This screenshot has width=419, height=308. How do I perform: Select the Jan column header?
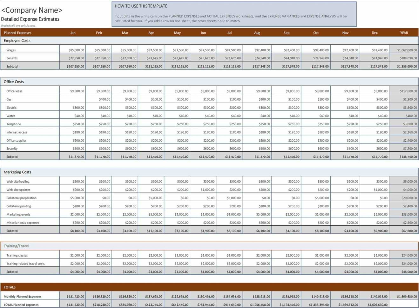click(x=73, y=32)
